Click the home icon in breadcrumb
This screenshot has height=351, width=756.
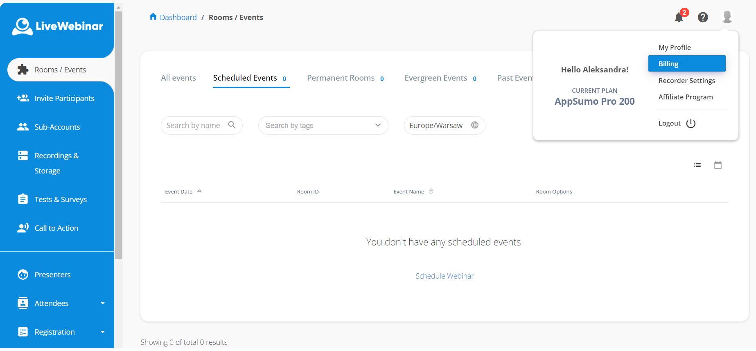tap(153, 17)
